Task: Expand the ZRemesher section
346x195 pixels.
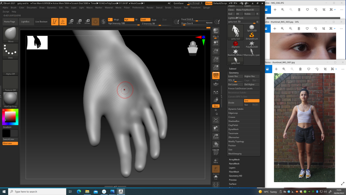Action: tap(234, 137)
